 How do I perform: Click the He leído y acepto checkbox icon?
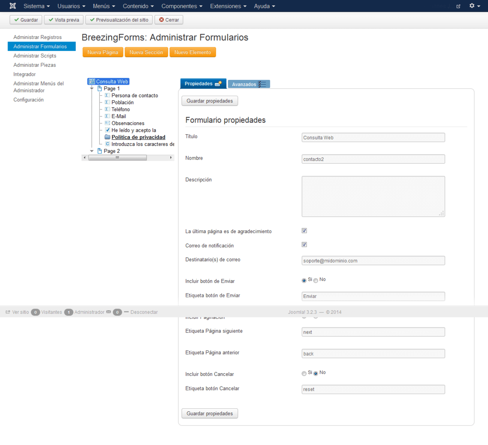point(107,130)
